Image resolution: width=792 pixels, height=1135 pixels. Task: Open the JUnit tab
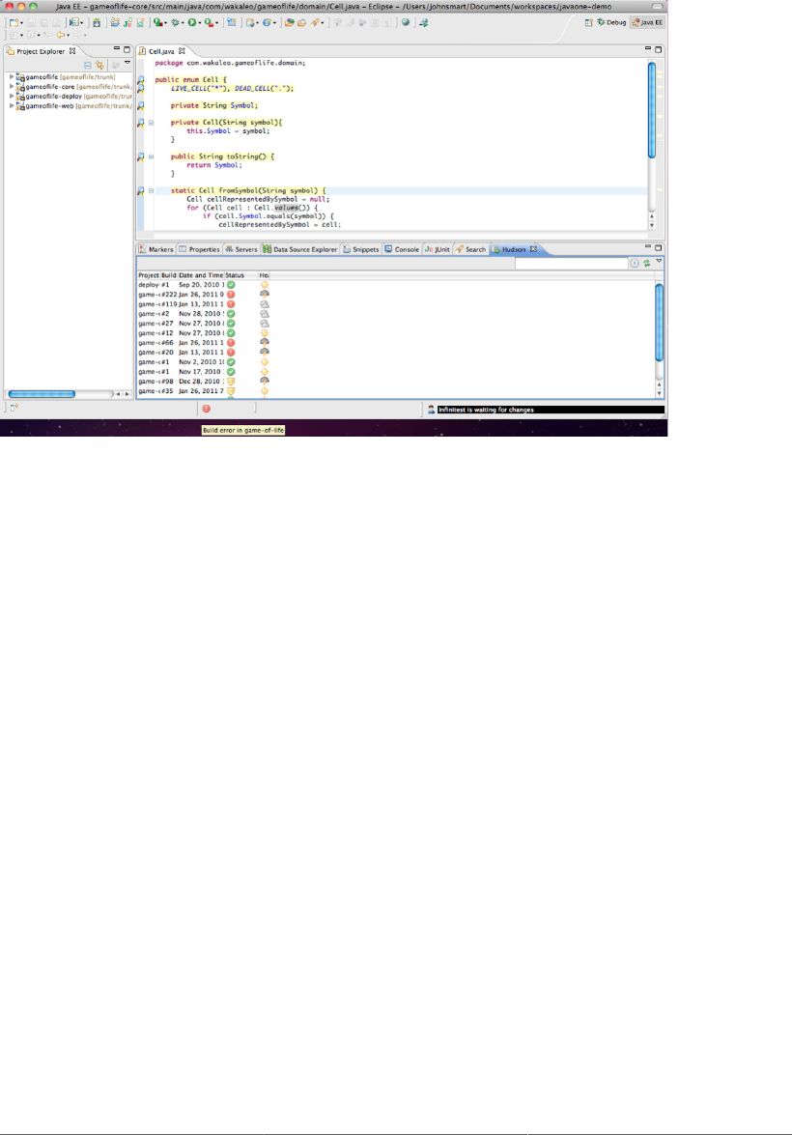pyautogui.click(x=438, y=249)
